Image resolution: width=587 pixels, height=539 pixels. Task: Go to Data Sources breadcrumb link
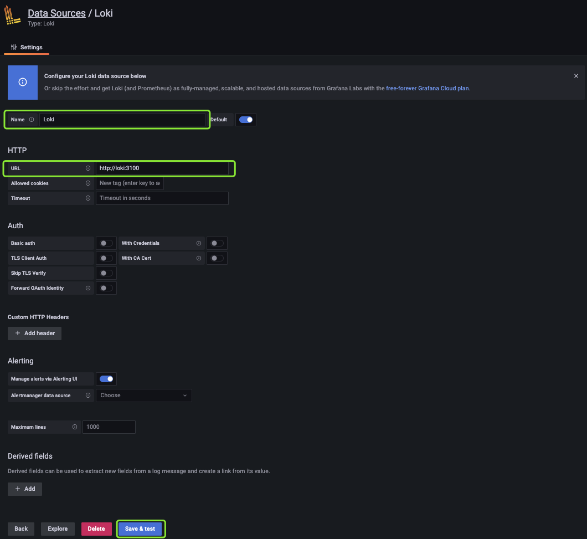point(56,13)
